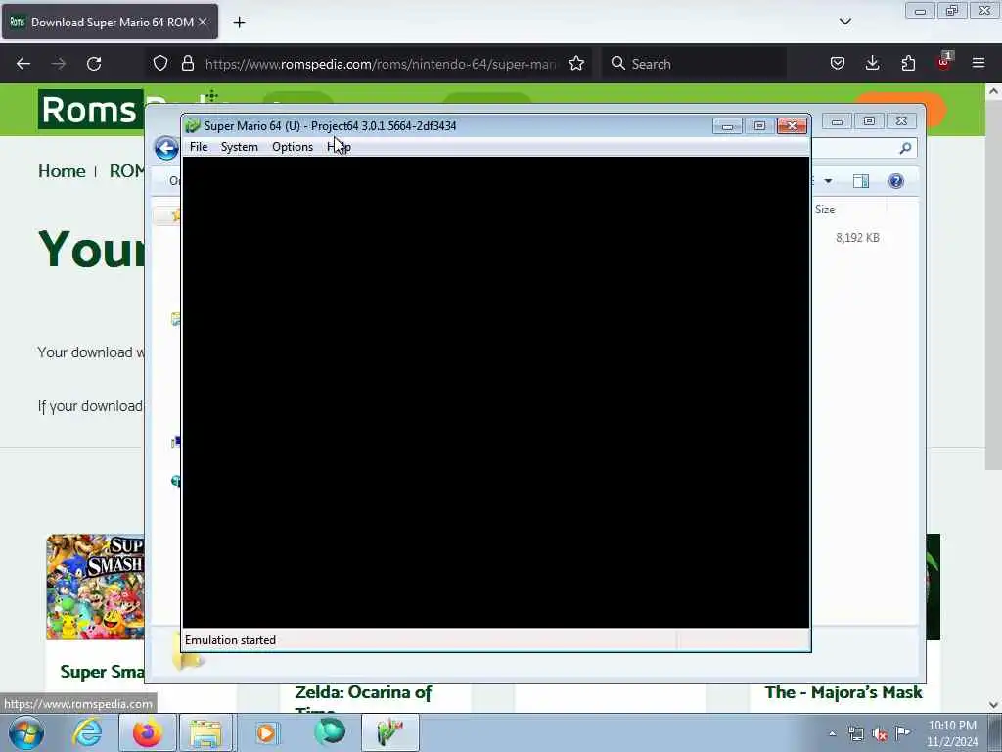Click the Firefox forward arrow
The width and height of the screenshot is (1002, 752).
pyautogui.click(x=59, y=64)
